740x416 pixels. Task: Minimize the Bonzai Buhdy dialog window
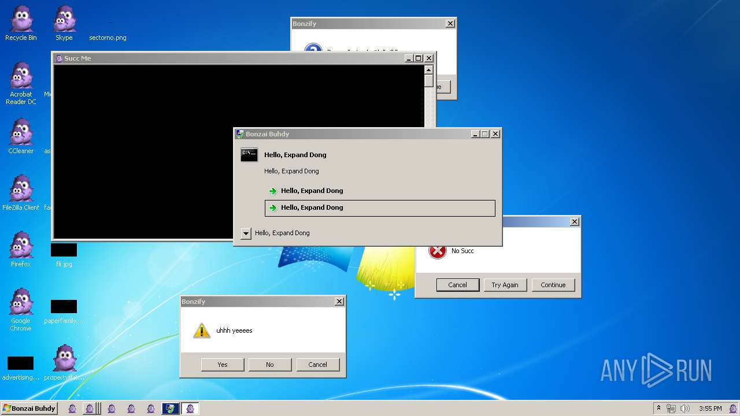click(x=475, y=133)
